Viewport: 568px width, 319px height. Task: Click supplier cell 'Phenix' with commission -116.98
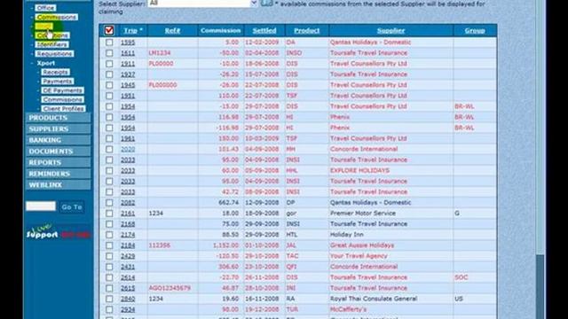340,128
